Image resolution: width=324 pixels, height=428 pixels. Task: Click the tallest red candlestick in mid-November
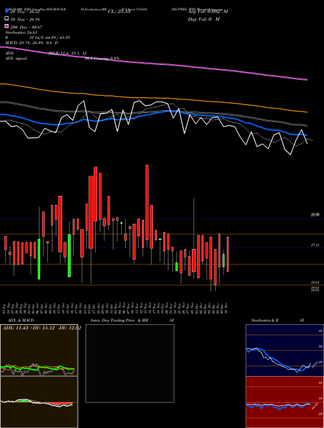coord(147,202)
